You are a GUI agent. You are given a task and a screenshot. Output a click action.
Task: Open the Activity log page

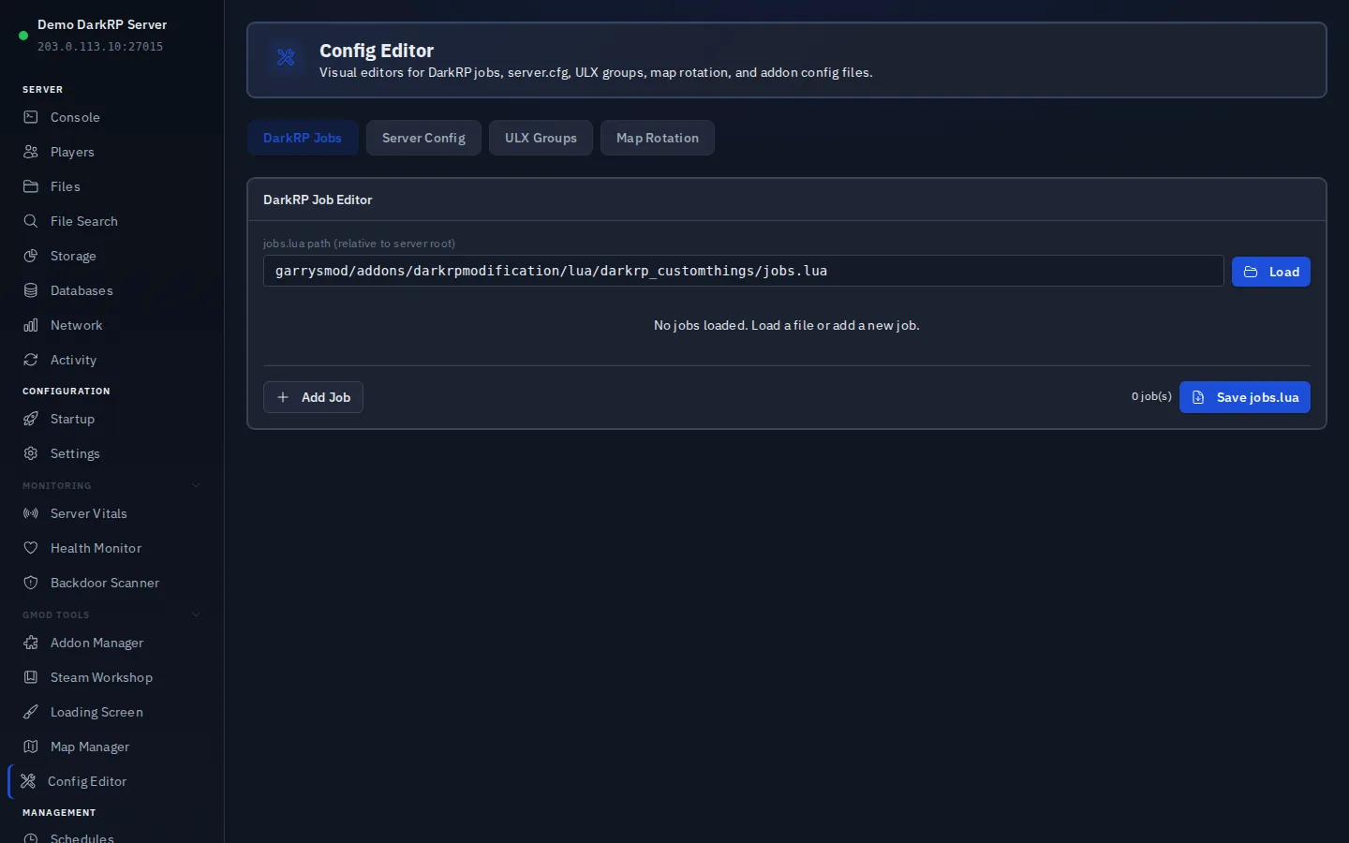pos(112,360)
